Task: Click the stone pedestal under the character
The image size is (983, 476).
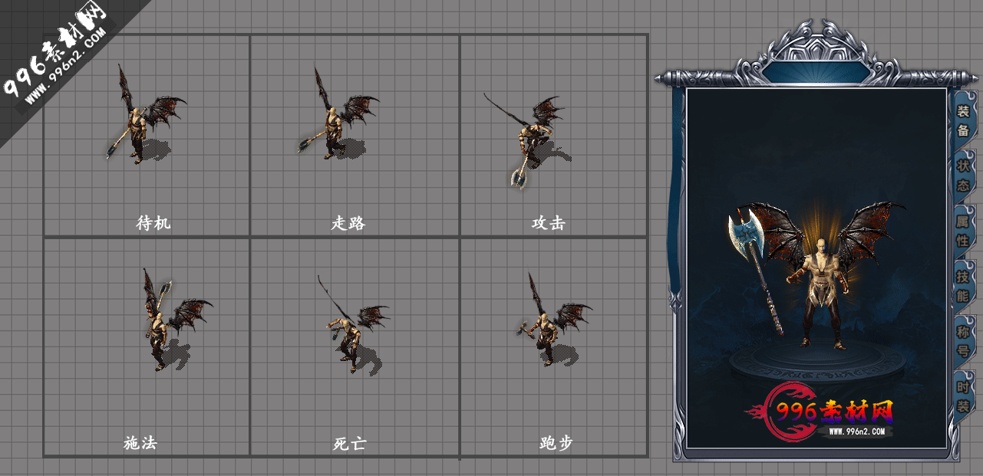Action: click(x=820, y=364)
